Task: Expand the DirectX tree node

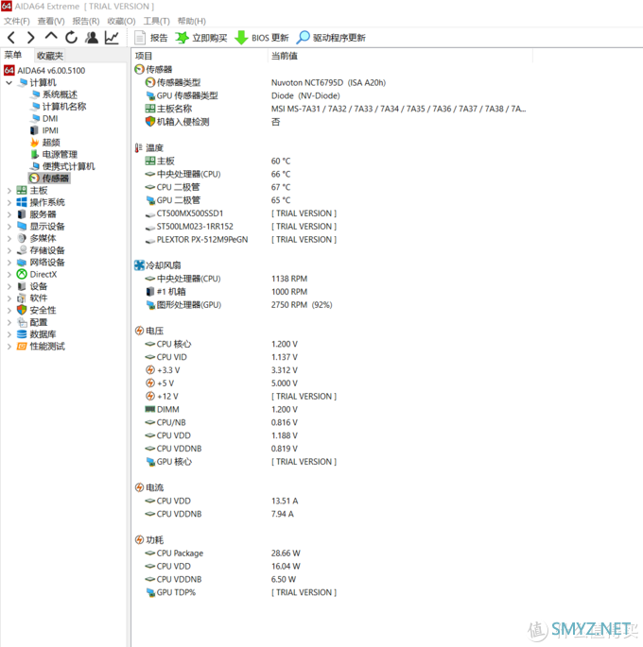Action: pos(9,275)
